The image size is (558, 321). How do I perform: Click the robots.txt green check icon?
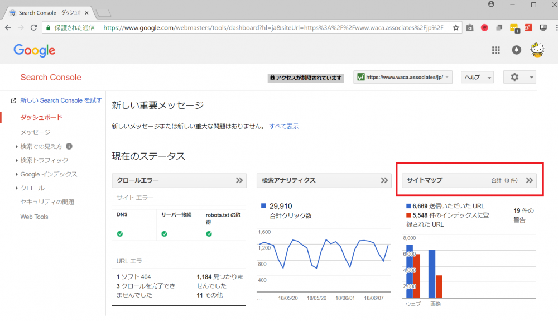click(x=209, y=234)
